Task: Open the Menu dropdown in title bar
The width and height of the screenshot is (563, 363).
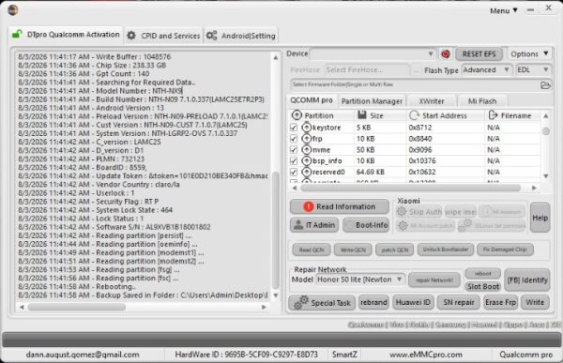Action: [x=503, y=10]
